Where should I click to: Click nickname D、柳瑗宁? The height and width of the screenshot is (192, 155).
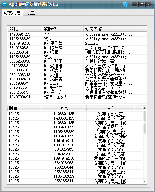53,70
